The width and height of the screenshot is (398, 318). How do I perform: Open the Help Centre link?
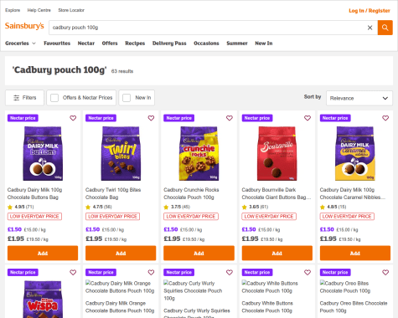(39, 10)
